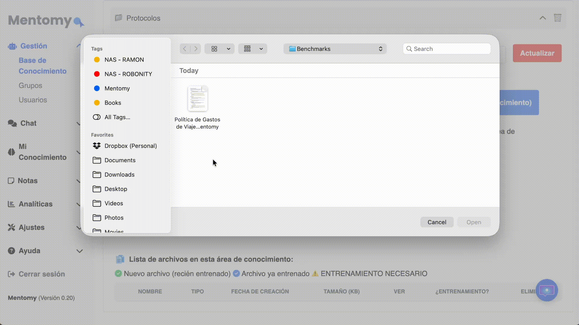Select the icon grid view button
This screenshot has width=579, height=325.
214,49
